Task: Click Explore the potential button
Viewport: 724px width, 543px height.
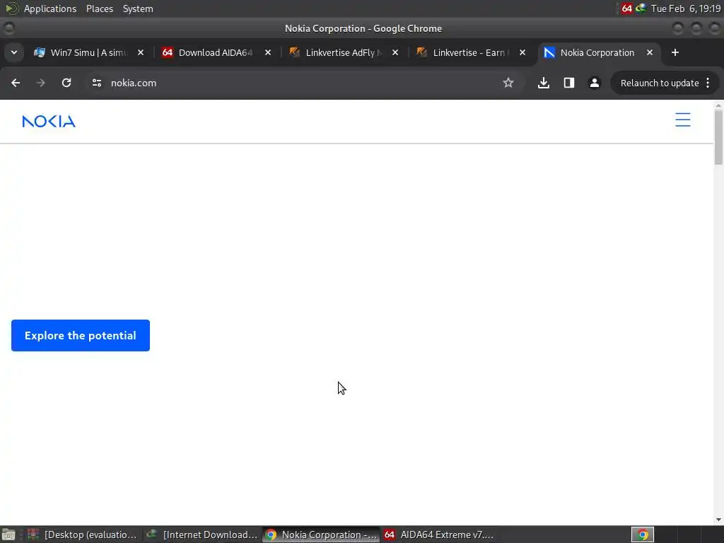Action: [x=81, y=335]
